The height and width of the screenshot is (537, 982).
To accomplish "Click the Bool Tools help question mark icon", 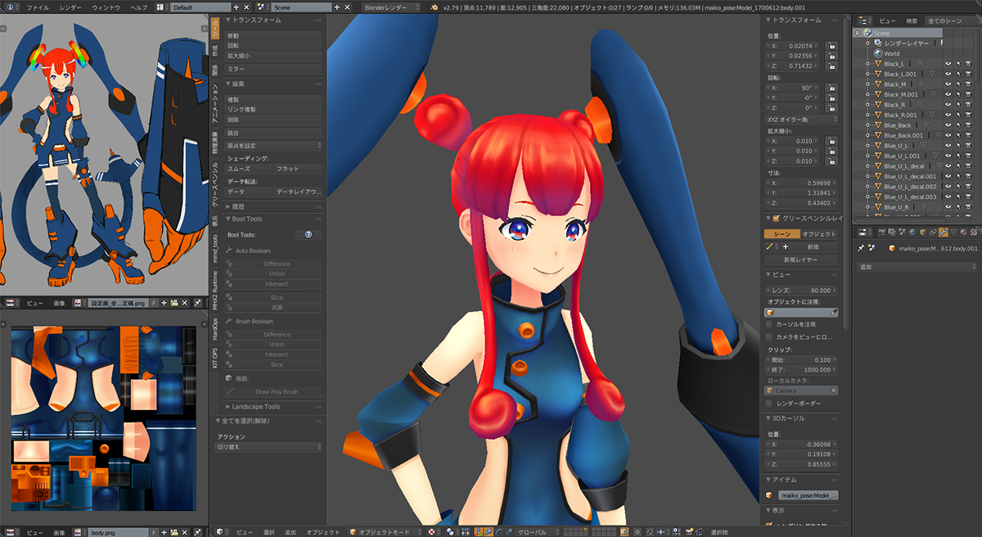I will (x=309, y=235).
